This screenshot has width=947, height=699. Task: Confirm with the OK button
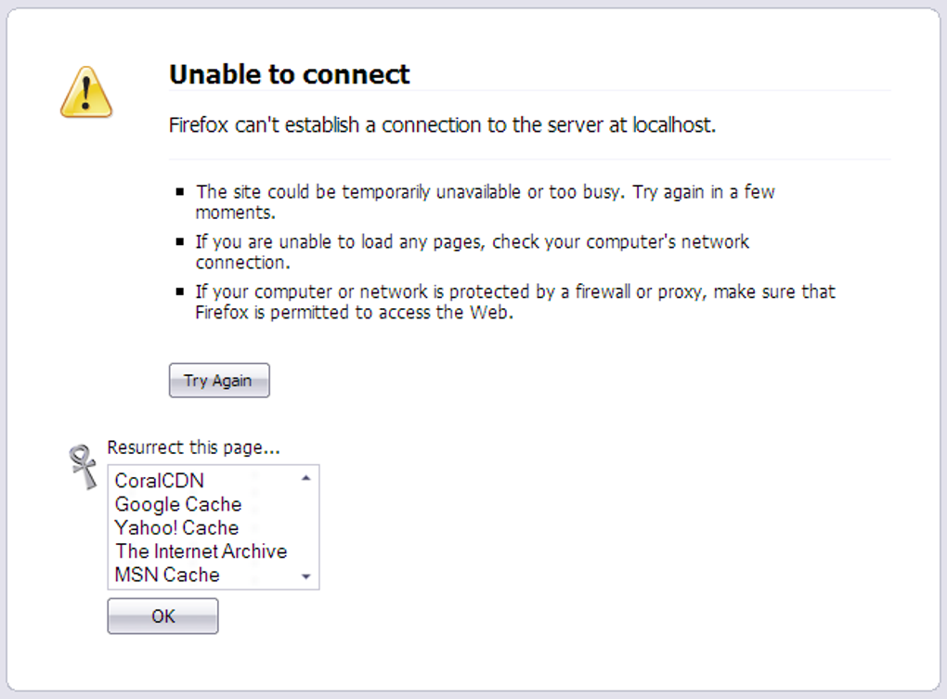tap(162, 616)
